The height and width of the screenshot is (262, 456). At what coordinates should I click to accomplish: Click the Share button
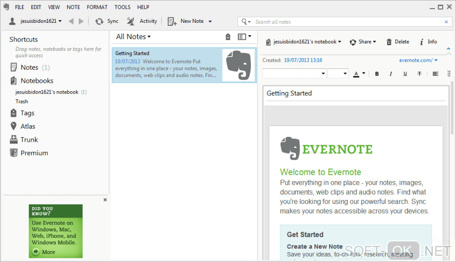pos(363,42)
